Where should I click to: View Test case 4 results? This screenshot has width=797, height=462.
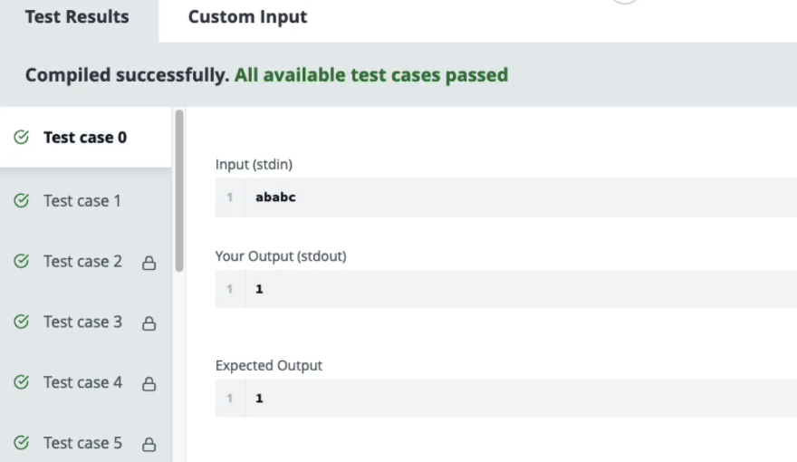(86, 382)
